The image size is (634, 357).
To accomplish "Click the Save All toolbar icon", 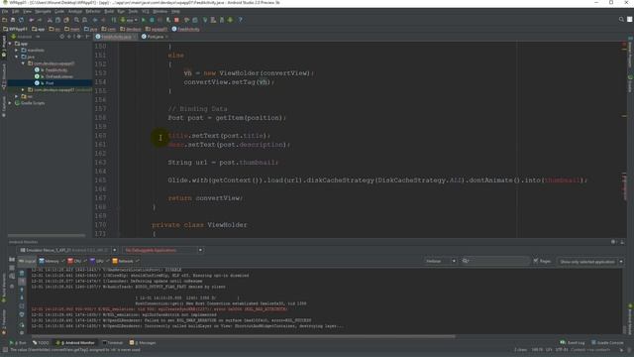I will tap(13, 20).
